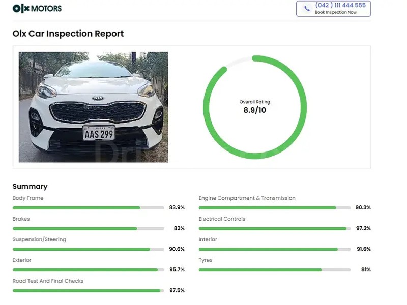Click the Engine Compartment & Transmission bar
This screenshot has width=407, height=305.
click(x=275, y=208)
